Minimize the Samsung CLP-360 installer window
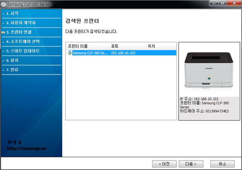This screenshot has width=242, height=170. click(x=214, y=3)
